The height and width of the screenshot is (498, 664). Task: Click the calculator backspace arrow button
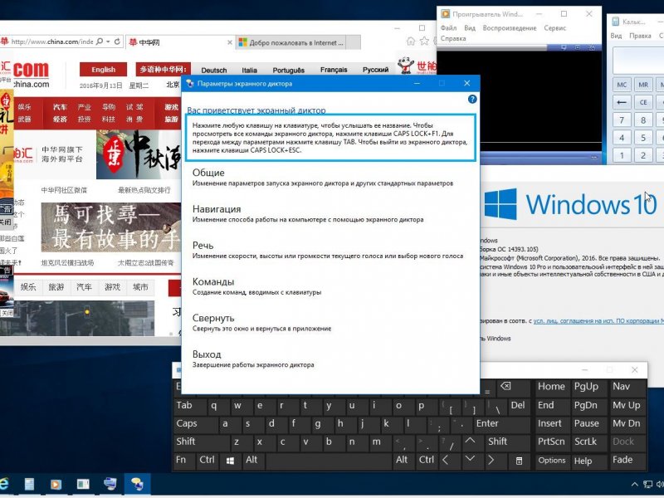tap(622, 102)
